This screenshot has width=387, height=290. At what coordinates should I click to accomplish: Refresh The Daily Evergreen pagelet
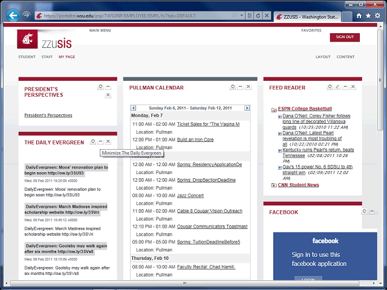click(93, 142)
